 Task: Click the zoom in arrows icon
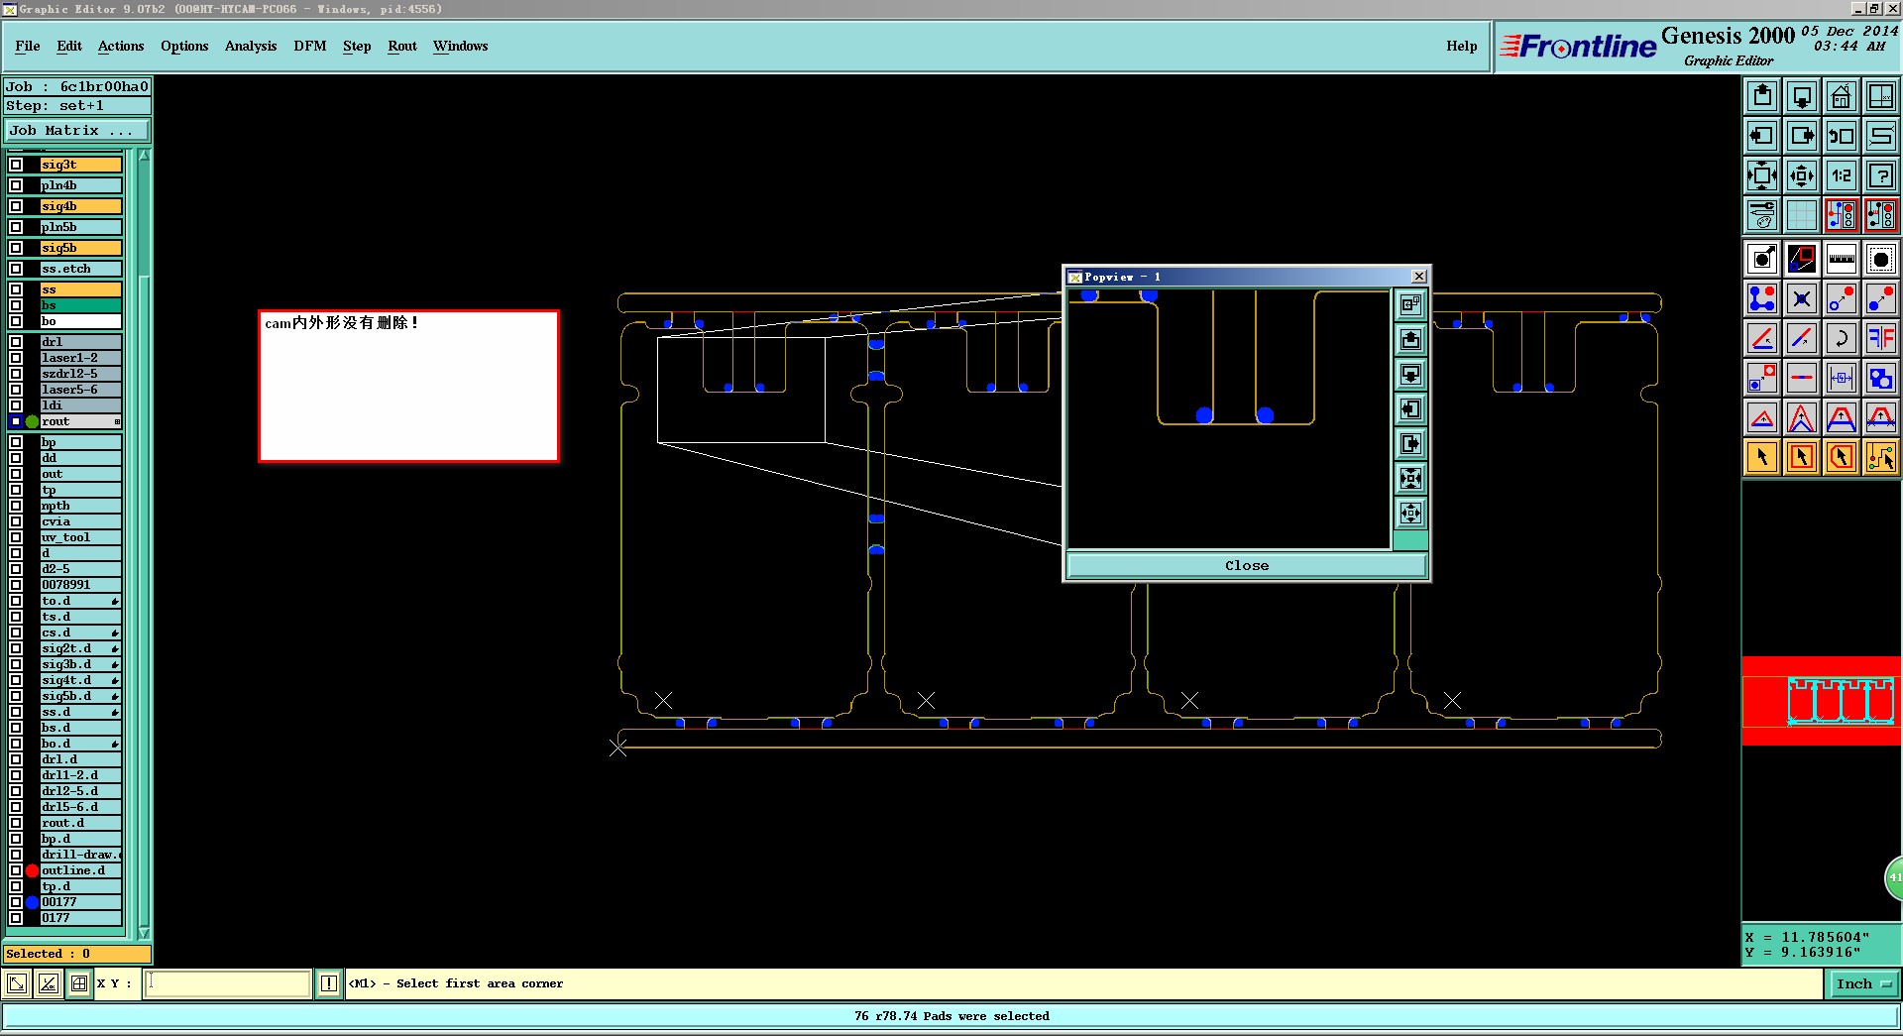click(1762, 175)
